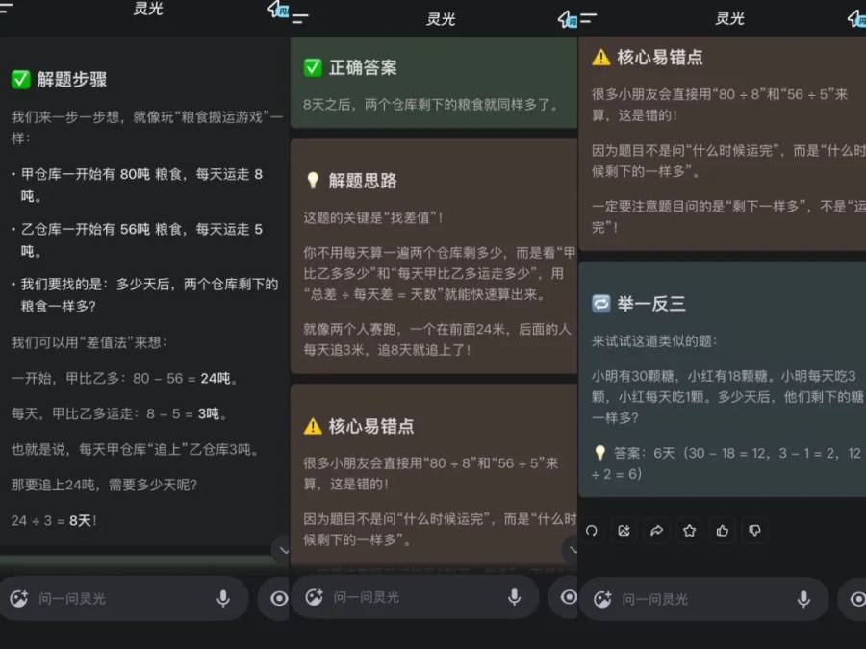Click the eye button beside the middle input bar
This screenshot has width=866, height=649.
pos(569,597)
